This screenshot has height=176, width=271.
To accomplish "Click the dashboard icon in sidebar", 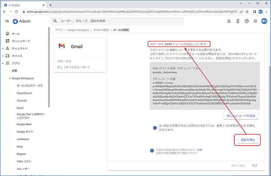I will (x=8, y=41).
